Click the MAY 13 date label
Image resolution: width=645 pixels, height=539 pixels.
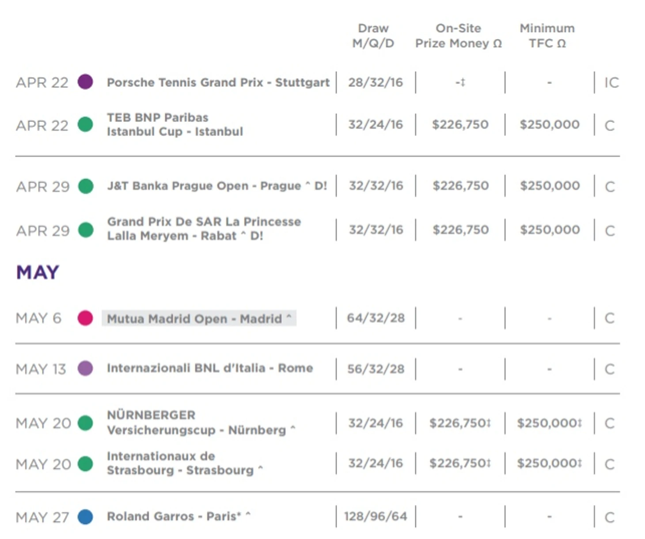click(x=41, y=369)
